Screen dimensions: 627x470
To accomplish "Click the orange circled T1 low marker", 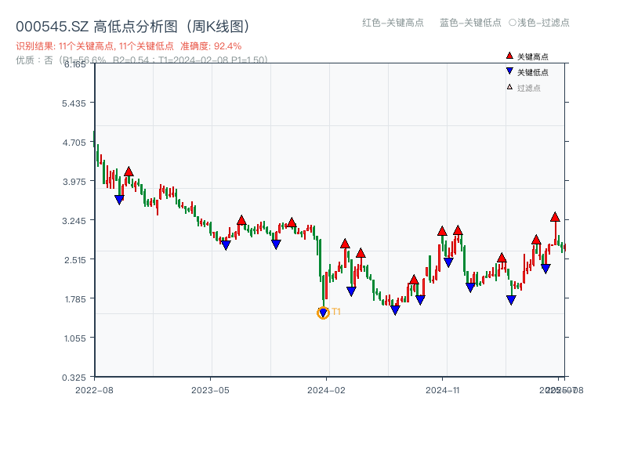I will [323, 313].
